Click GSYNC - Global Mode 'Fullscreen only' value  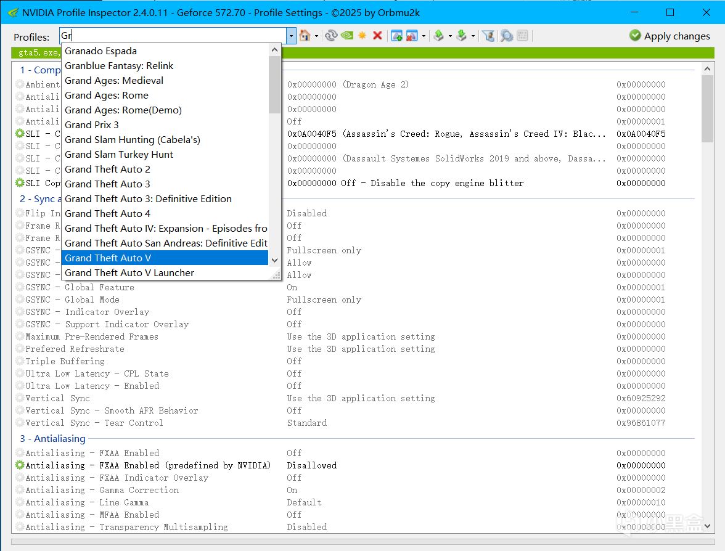coord(324,300)
